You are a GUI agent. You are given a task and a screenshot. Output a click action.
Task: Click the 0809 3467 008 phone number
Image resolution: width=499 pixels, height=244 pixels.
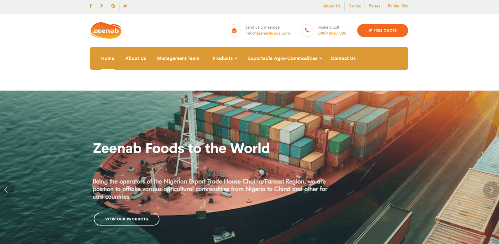point(332,33)
